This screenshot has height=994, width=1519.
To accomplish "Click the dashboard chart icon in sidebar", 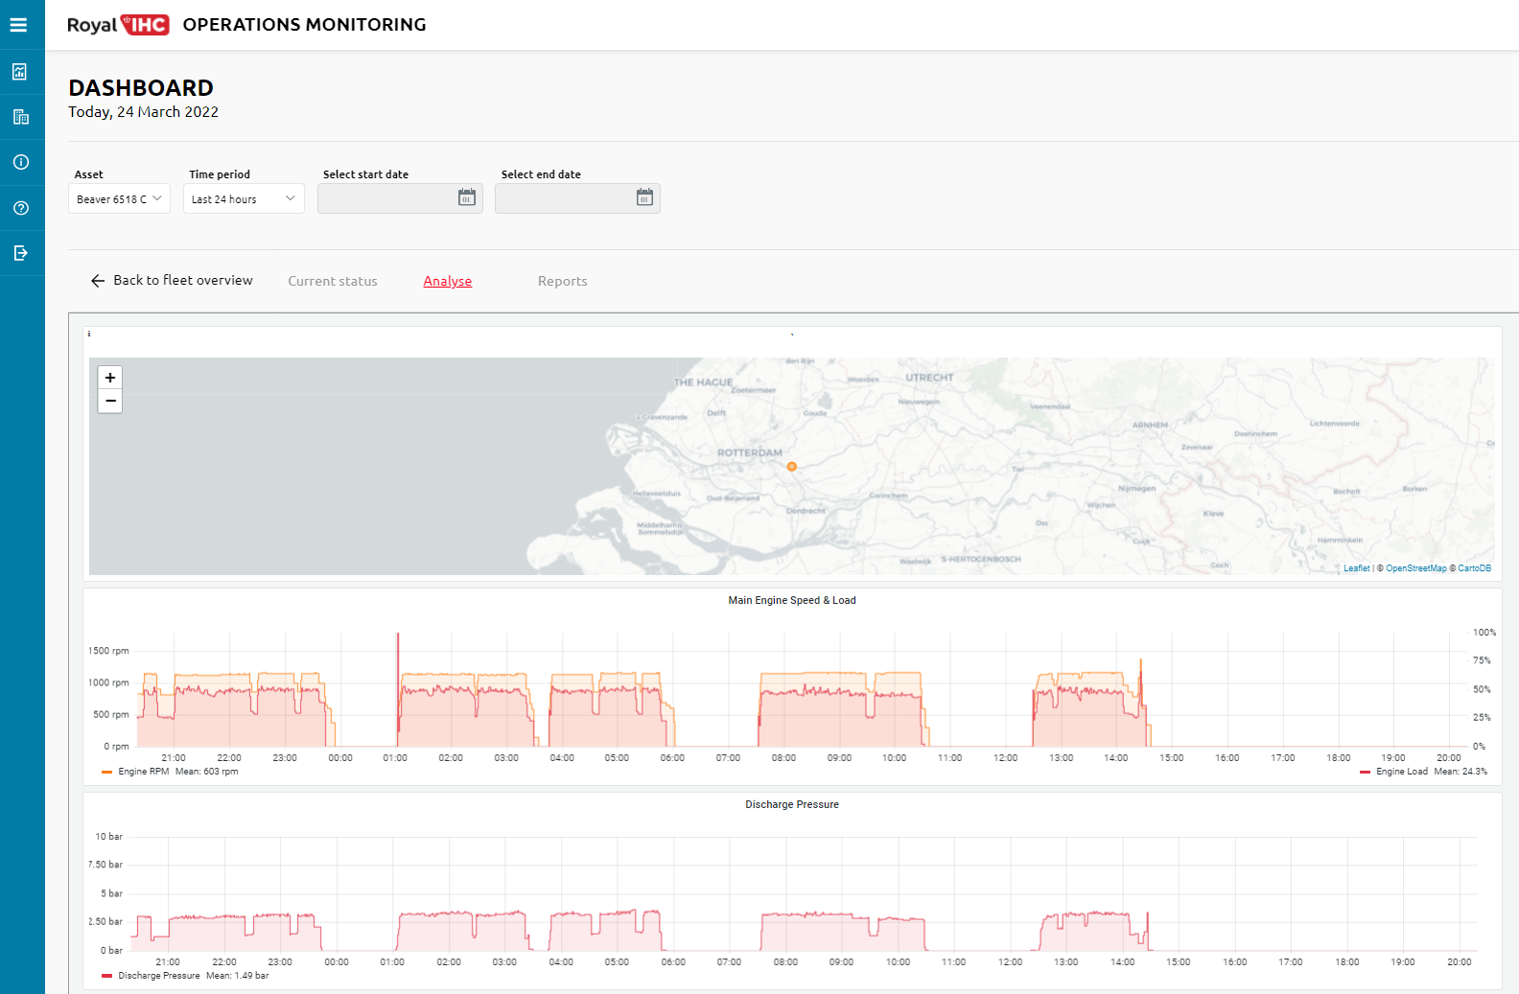I will tap(20, 72).
